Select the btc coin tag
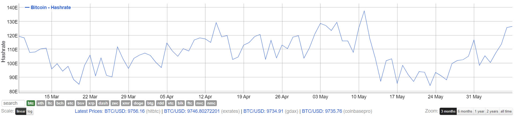This screenshot has width=514, height=116. 31,103
